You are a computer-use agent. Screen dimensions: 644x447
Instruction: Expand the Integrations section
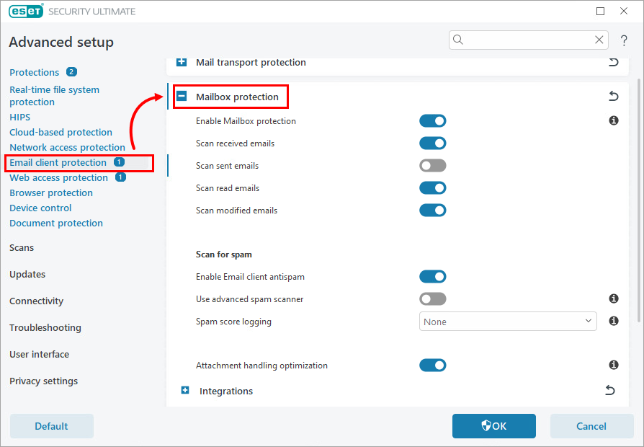tap(185, 391)
